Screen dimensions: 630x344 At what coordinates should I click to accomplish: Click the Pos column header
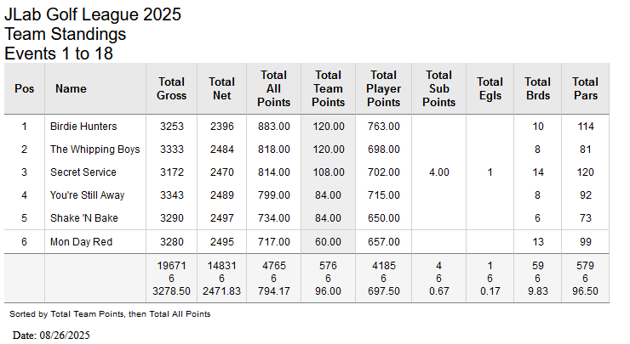(25, 88)
